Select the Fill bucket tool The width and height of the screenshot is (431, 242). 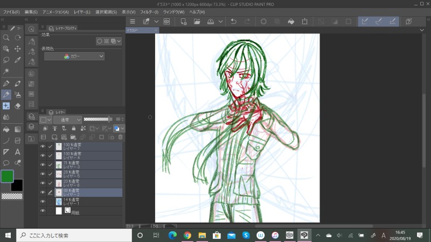click(6, 129)
